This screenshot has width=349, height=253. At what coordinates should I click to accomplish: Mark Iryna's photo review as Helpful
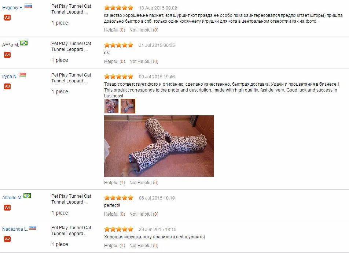115,183
